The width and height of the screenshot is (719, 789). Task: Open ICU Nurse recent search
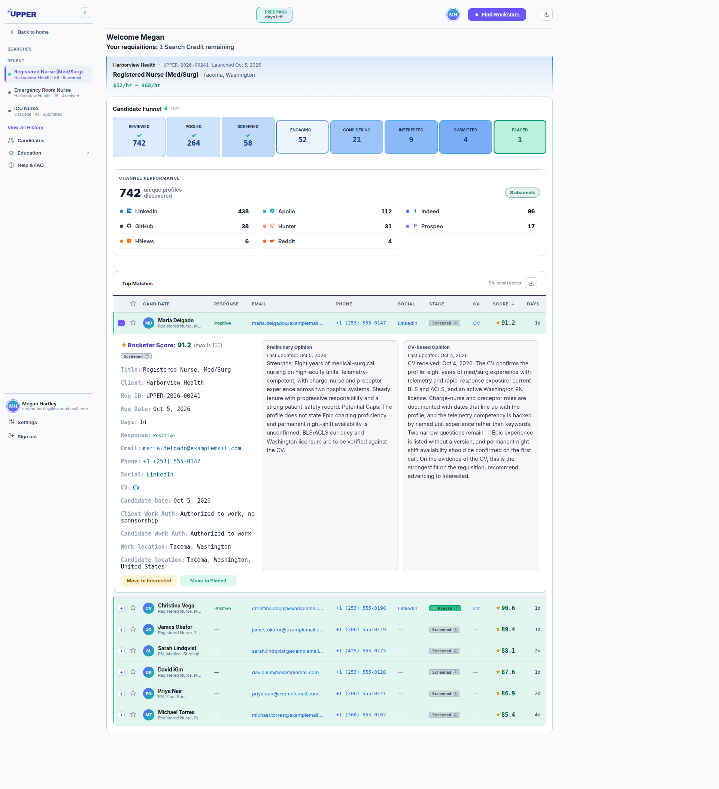49,111
